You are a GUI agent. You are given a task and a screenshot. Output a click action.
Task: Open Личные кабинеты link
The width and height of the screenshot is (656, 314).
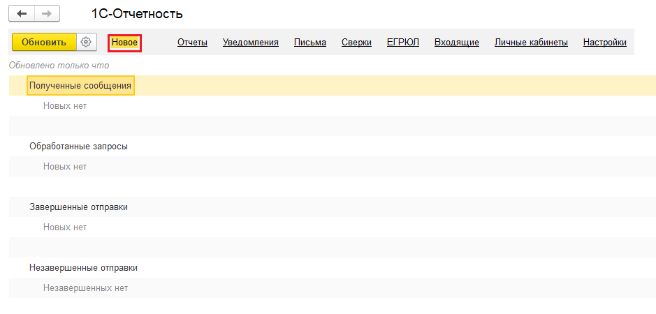[x=531, y=43]
